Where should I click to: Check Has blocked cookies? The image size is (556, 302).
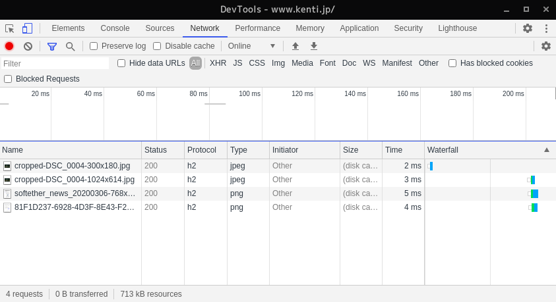[x=452, y=63]
